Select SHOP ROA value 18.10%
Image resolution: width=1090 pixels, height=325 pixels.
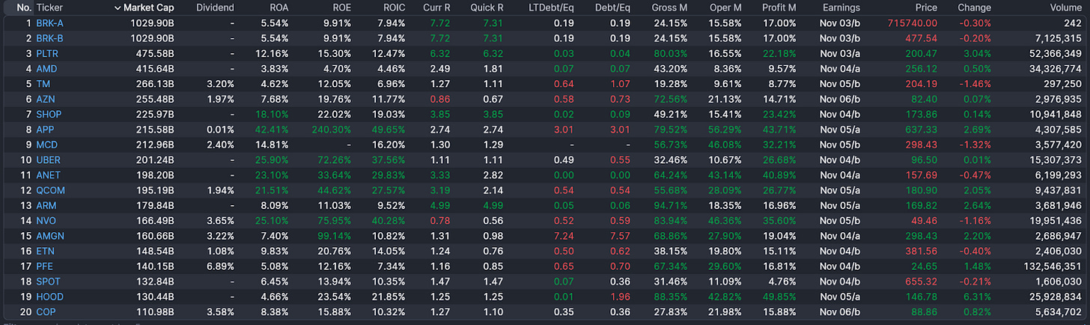click(x=272, y=115)
